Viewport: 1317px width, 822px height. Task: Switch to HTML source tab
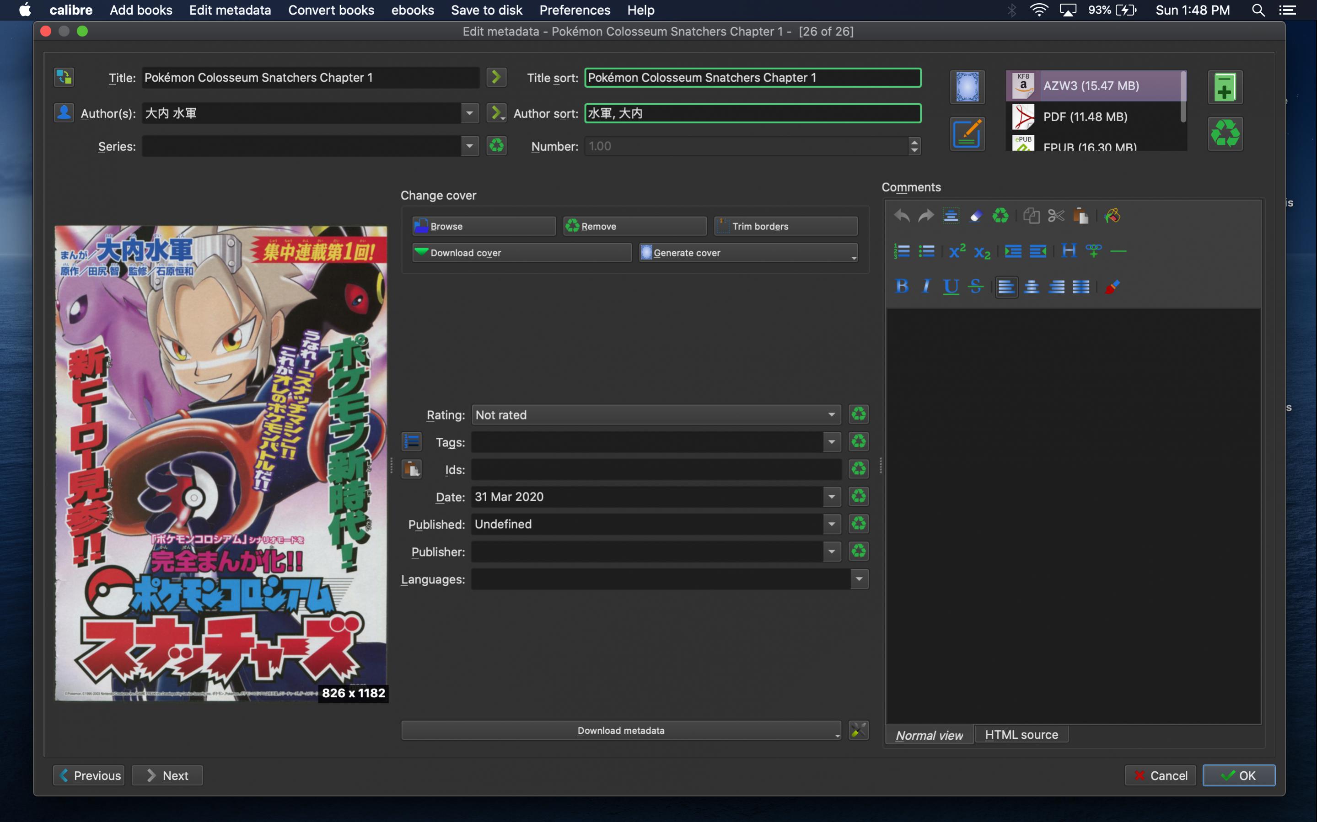pos(1021,734)
